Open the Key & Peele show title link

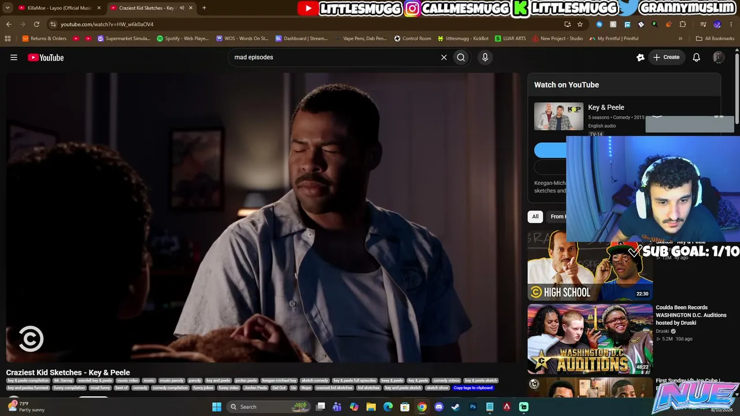tap(606, 107)
